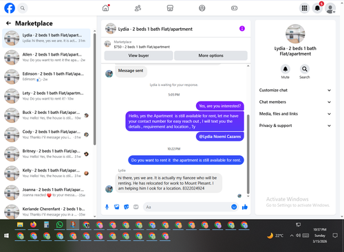Record a voice clip with microphone icon
Screen dimensions: 344x252
[x=107, y=207]
